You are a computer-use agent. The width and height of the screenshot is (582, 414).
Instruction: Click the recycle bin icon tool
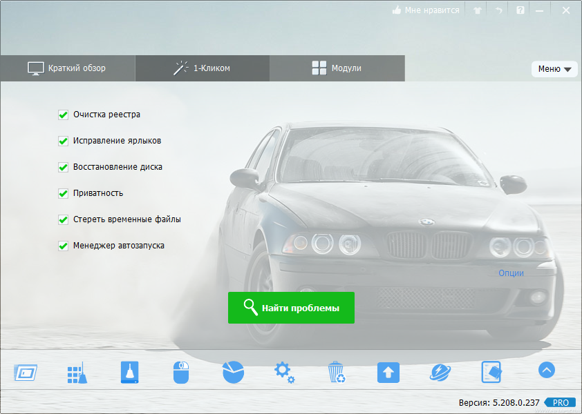click(337, 372)
